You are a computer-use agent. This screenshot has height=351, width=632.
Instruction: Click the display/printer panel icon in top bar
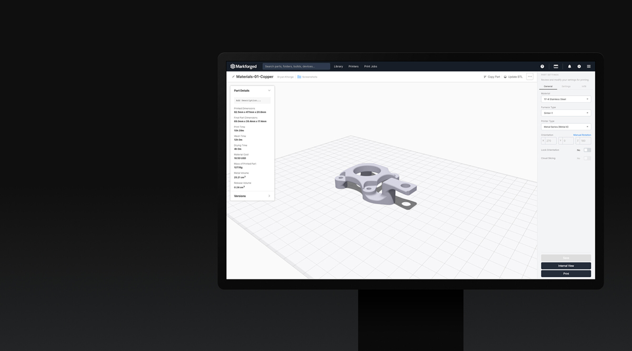[x=556, y=66]
